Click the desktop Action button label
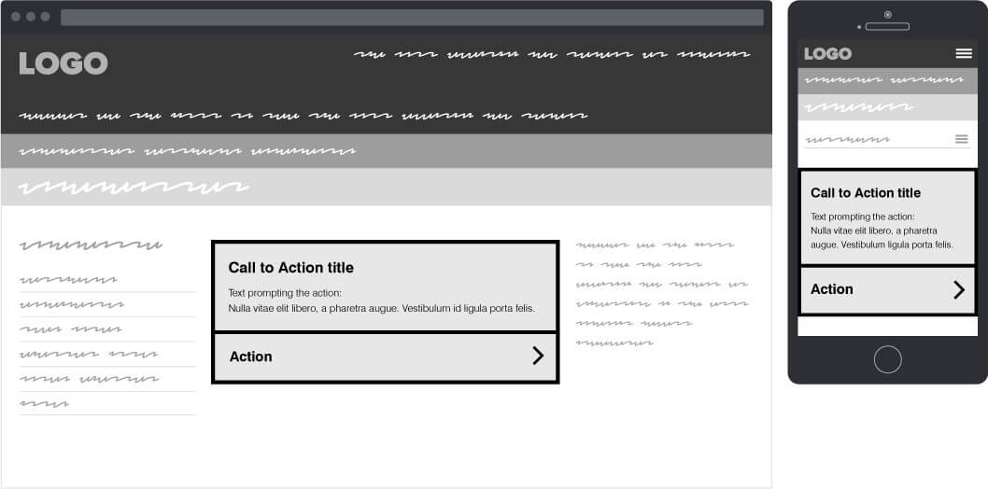988x489 pixels. click(250, 356)
